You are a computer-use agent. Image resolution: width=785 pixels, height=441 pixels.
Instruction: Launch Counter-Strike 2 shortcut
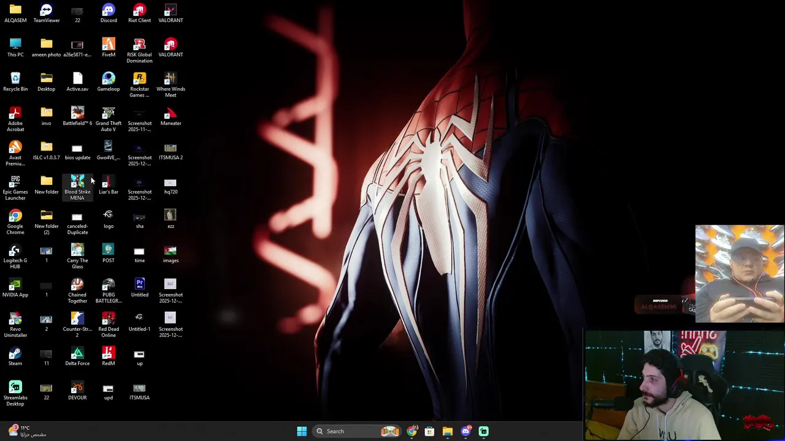coord(77,325)
